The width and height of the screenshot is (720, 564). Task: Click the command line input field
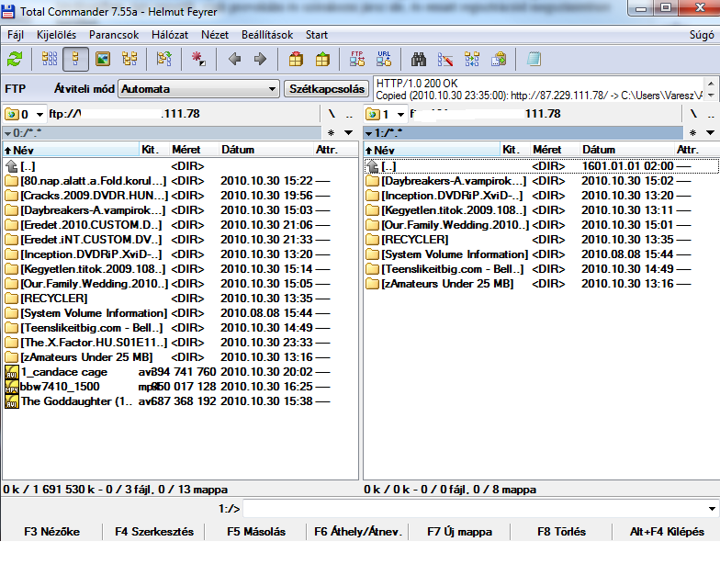coord(476,509)
